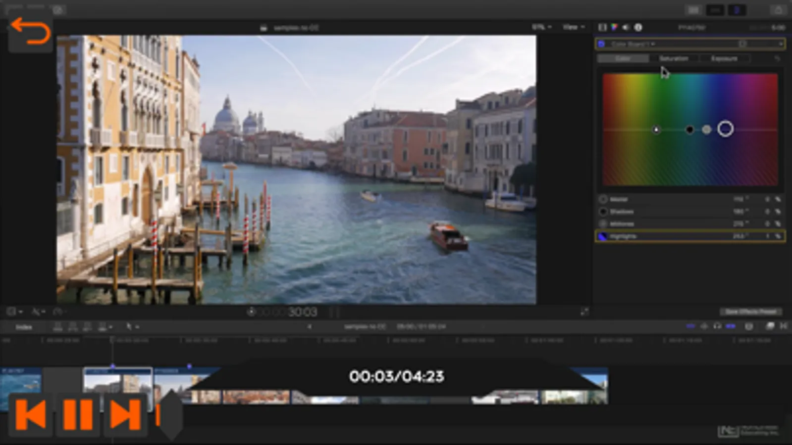Toggle audio skimming headphone icon
The width and height of the screenshot is (792, 445).
tap(717, 326)
